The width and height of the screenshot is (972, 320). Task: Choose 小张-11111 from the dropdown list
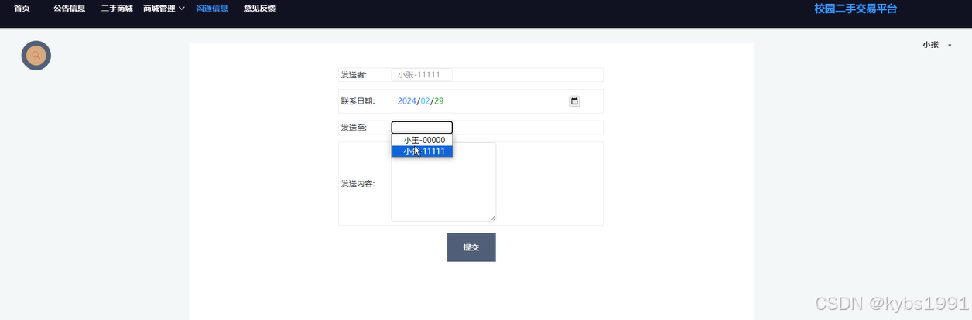pyautogui.click(x=422, y=151)
